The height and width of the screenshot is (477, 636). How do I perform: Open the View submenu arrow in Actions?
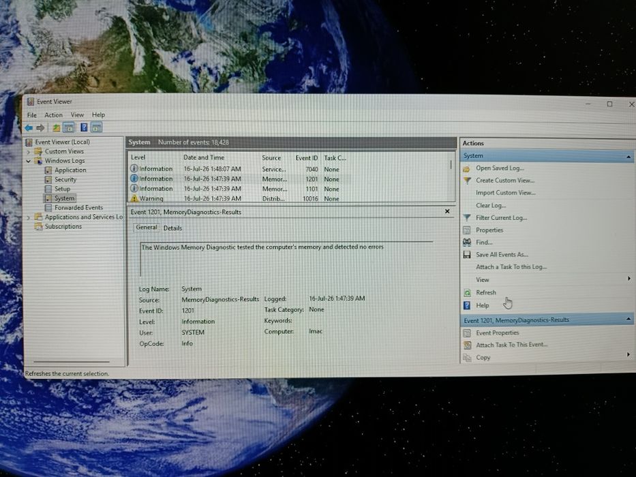(x=629, y=279)
